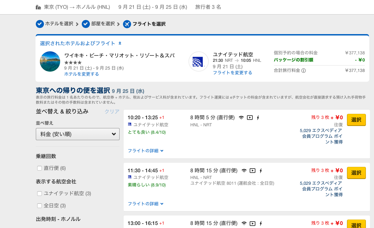The image size is (374, 228).
Task: Open the 料金 (安い順) sort dropdown
Action: click(77, 134)
